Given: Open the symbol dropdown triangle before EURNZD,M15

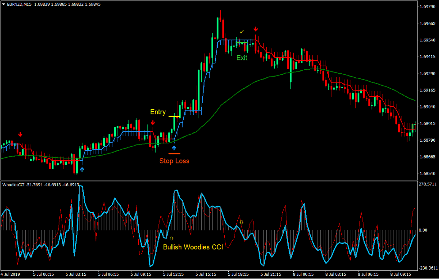Looking at the screenshot, I should [5, 4].
